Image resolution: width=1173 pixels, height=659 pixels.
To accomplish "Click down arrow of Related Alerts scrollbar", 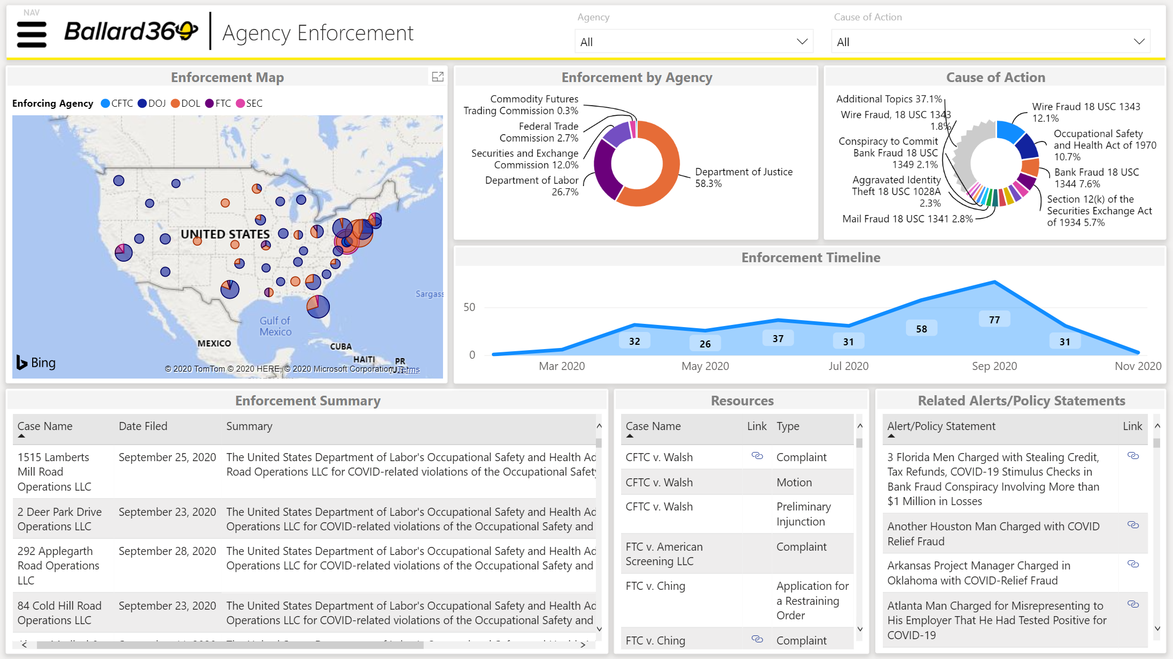I will (1157, 628).
